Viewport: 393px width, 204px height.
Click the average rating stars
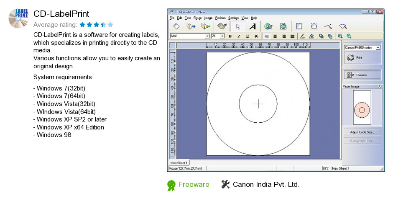tap(96, 25)
